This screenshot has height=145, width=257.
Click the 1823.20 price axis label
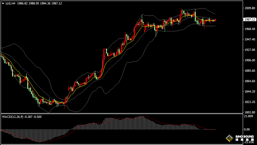250,102
